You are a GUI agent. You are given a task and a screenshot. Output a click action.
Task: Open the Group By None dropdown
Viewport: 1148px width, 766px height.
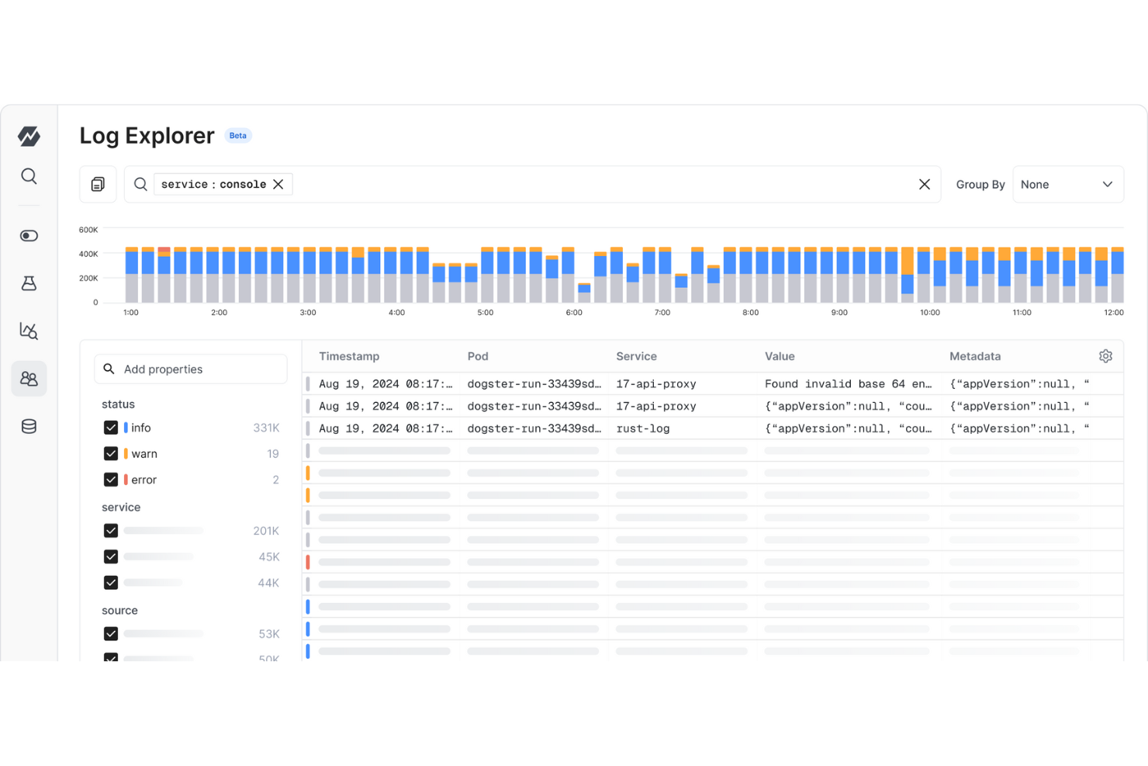[x=1068, y=185]
